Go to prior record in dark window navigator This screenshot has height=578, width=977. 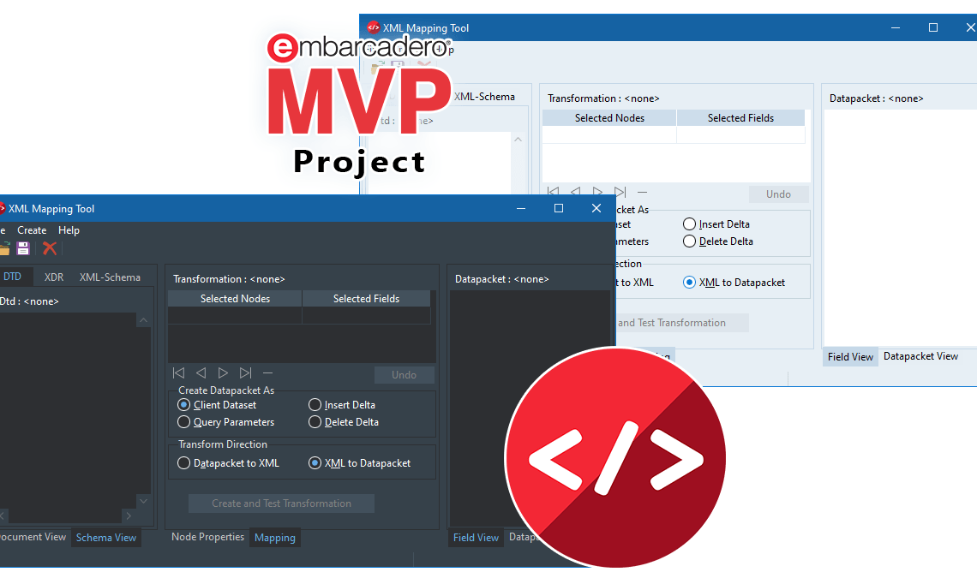[x=201, y=373]
